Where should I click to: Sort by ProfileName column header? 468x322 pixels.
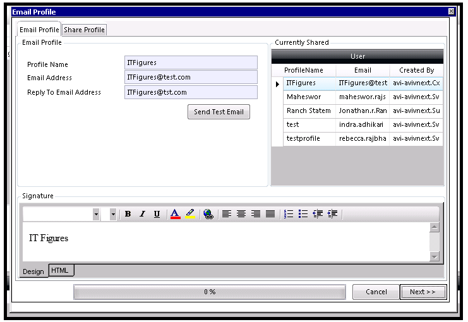304,71
